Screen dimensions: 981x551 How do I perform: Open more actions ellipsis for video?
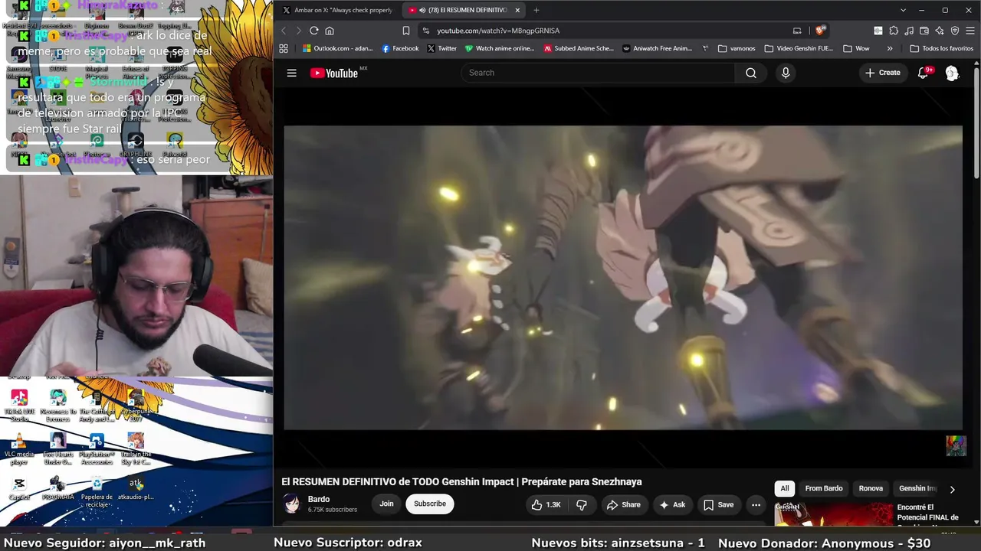756,504
